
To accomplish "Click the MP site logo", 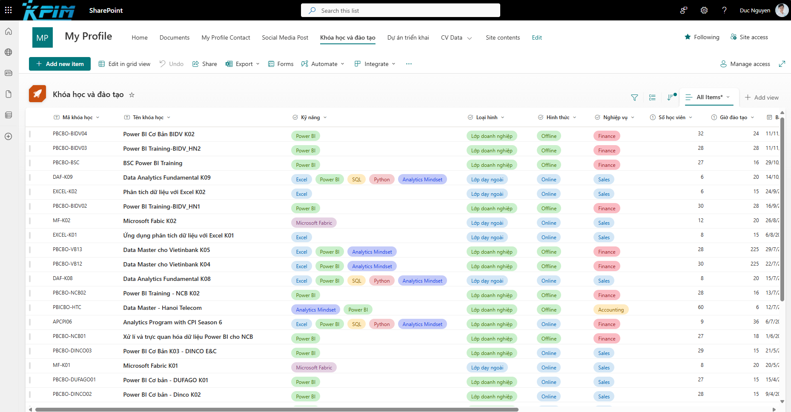I will (x=43, y=37).
